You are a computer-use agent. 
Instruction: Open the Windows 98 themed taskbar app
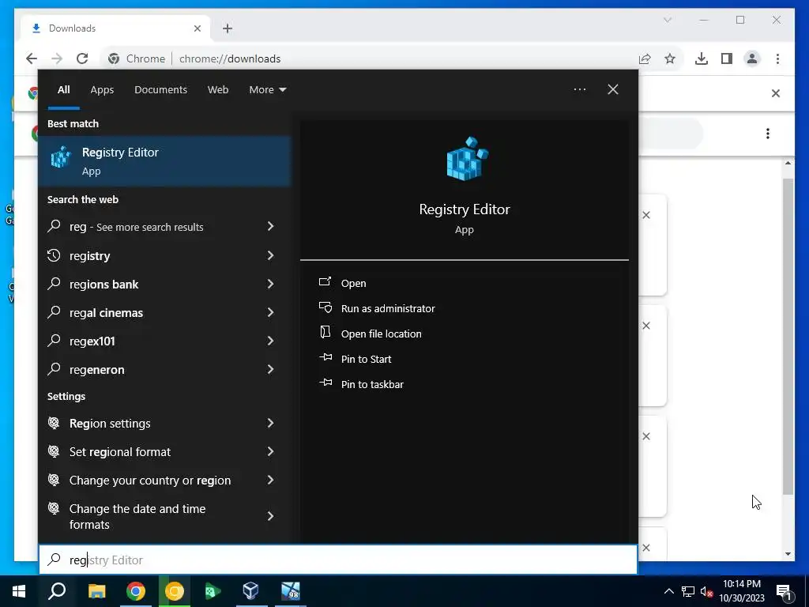pos(290,591)
